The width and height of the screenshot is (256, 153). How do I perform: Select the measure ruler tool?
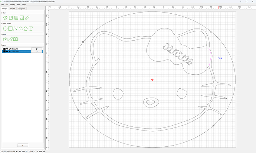[27, 18]
